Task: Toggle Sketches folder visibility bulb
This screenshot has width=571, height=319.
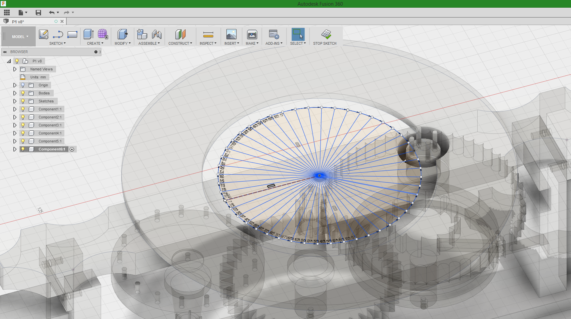Action: [x=23, y=101]
